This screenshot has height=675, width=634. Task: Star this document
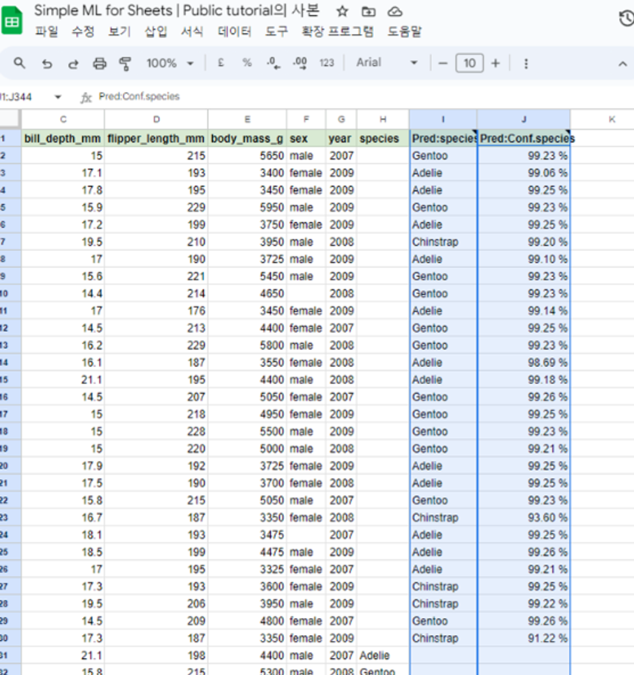(342, 12)
